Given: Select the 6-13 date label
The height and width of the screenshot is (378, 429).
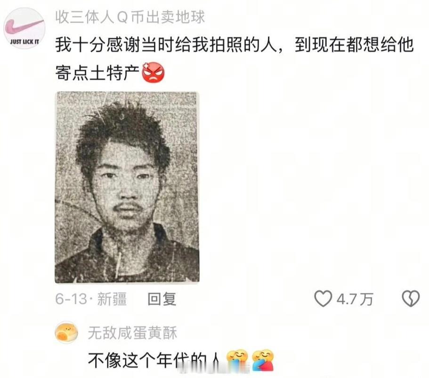Looking at the screenshot, I should (71, 299).
